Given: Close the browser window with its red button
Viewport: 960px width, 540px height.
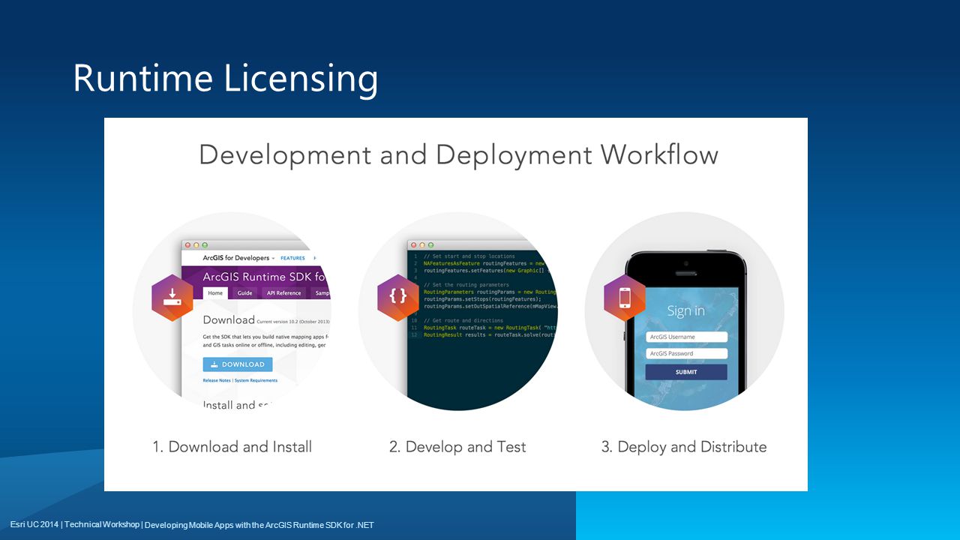Looking at the screenshot, I should [188, 245].
